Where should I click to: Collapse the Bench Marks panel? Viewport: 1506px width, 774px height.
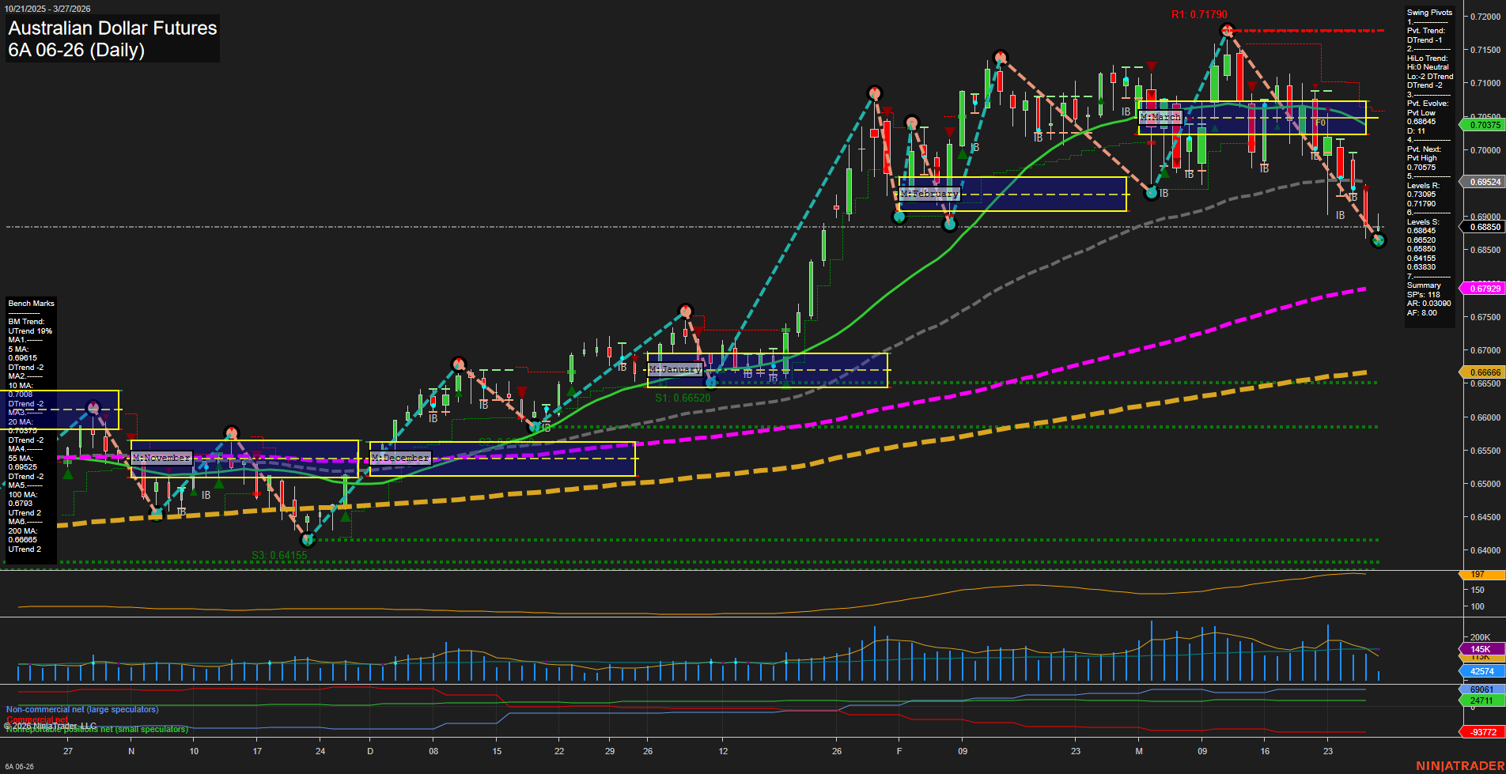point(30,303)
